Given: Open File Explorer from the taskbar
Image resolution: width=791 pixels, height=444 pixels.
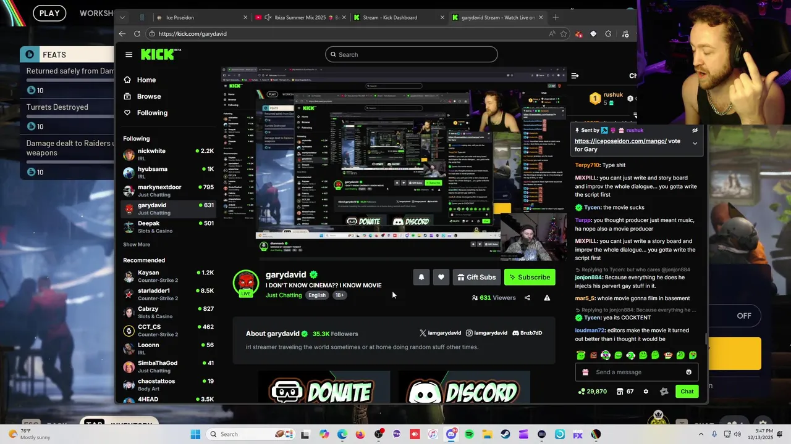Looking at the screenshot, I should coord(488,434).
